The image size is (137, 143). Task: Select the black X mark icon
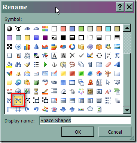tap(72, 56)
